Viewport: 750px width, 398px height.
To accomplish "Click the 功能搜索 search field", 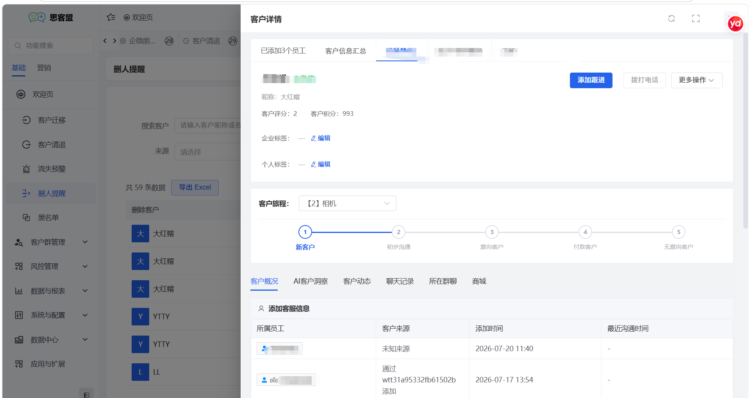I will point(51,46).
